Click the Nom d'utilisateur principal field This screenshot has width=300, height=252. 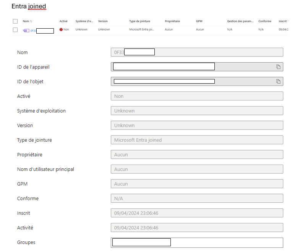tap(197, 169)
